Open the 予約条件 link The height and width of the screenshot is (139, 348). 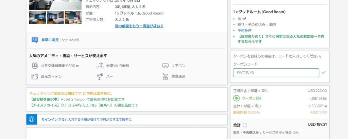coord(244,31)
